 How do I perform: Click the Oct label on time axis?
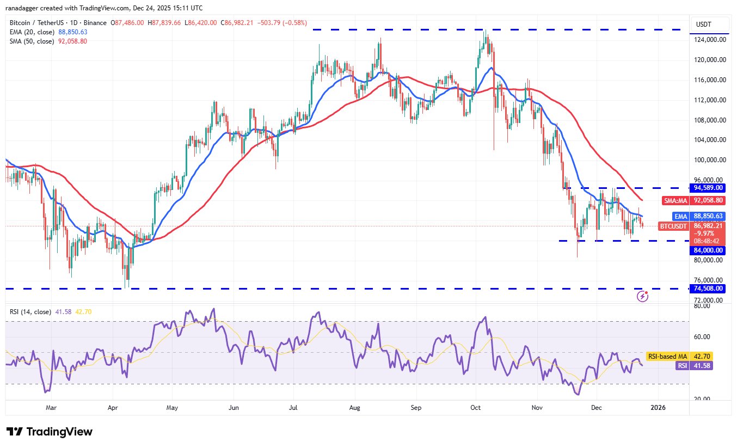tap(476, 407)
